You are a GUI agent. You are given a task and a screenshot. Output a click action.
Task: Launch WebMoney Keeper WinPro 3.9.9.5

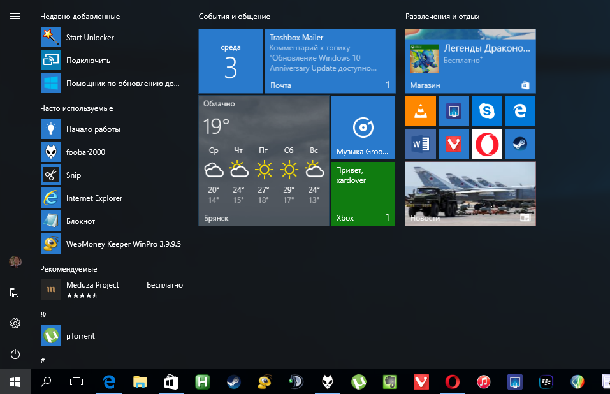coord(111,244)
